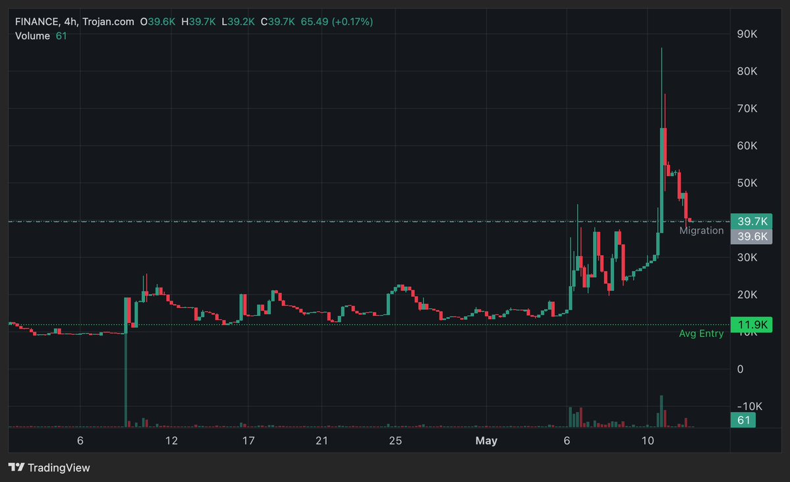Select the close value C39.7K in legend
This screenshot has width=790, height=482.
click(277, 22)
